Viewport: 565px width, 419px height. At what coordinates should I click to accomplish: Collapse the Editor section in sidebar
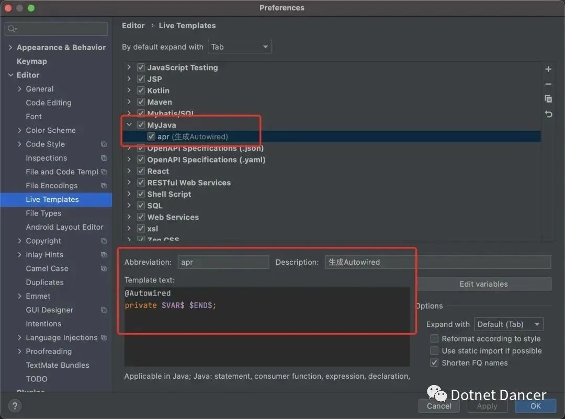pos(10,75)
